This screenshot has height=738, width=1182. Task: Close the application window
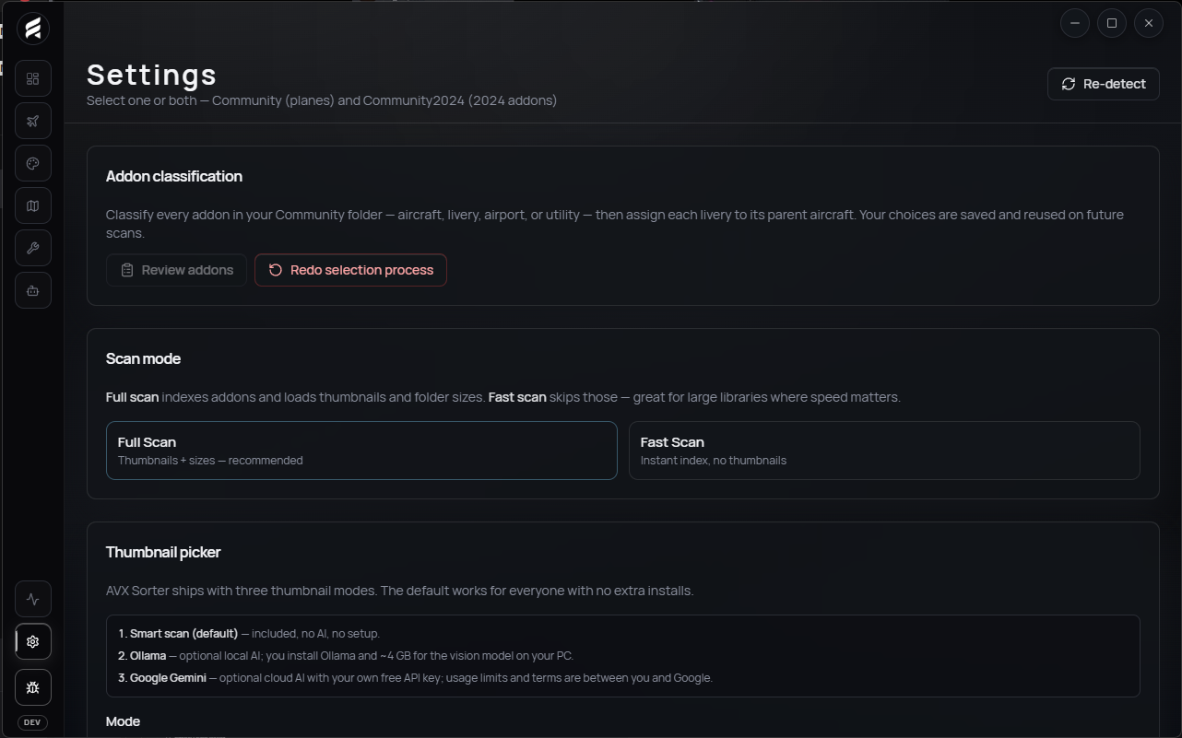point(1149,23)
